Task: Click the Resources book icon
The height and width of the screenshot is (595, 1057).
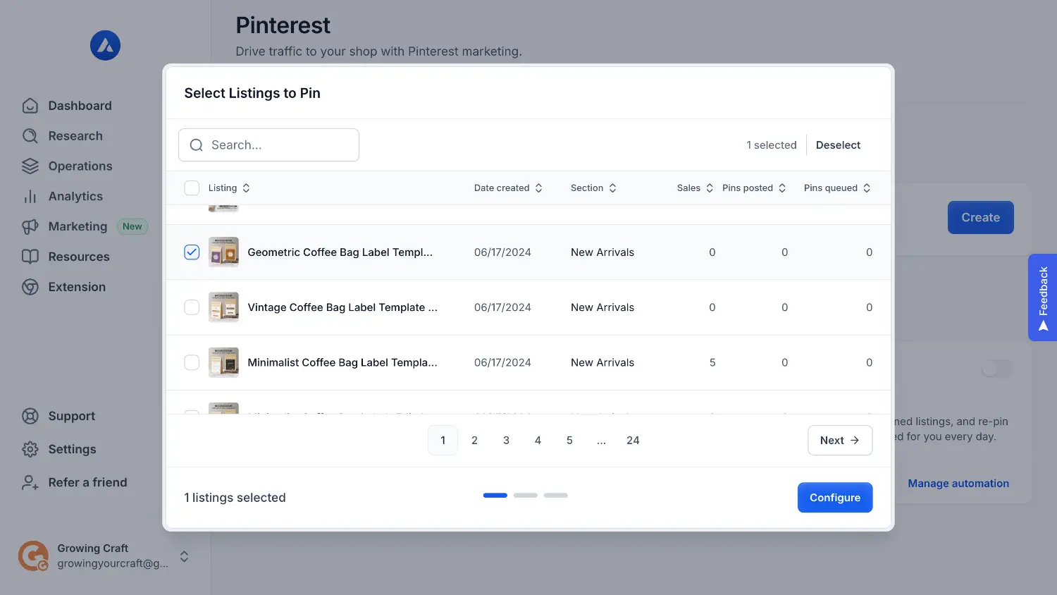Action: pyautogui.click(x=30, y=257)
